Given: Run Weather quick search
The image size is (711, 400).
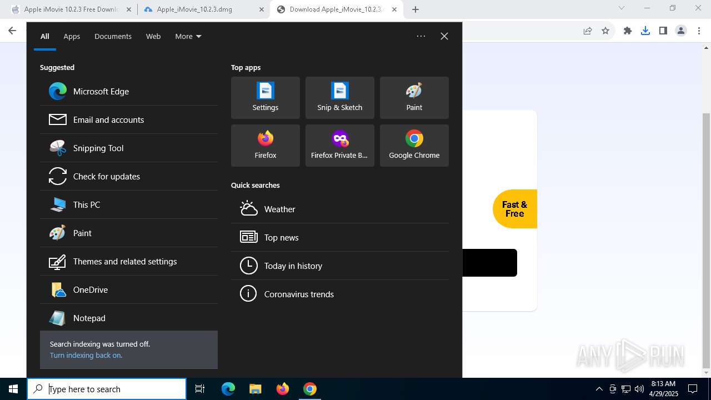Looking at the screenshot, I should tap(340, 209).
